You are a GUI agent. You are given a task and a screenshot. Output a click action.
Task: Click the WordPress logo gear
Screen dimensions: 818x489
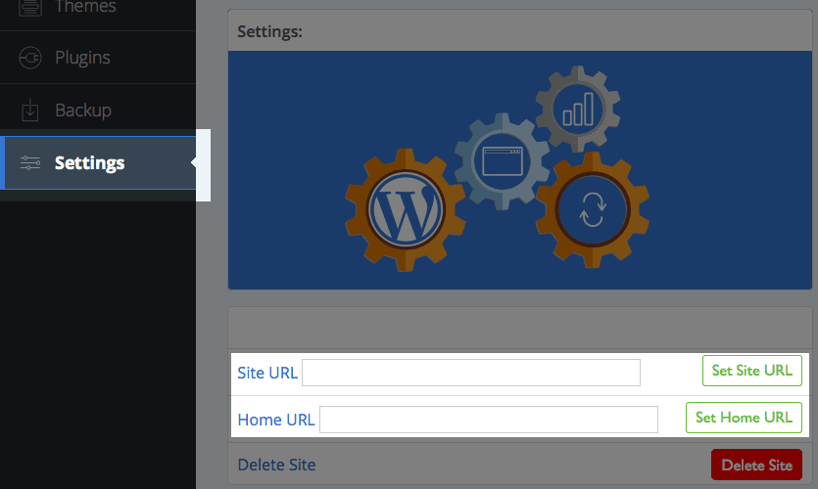click(406, 210)
